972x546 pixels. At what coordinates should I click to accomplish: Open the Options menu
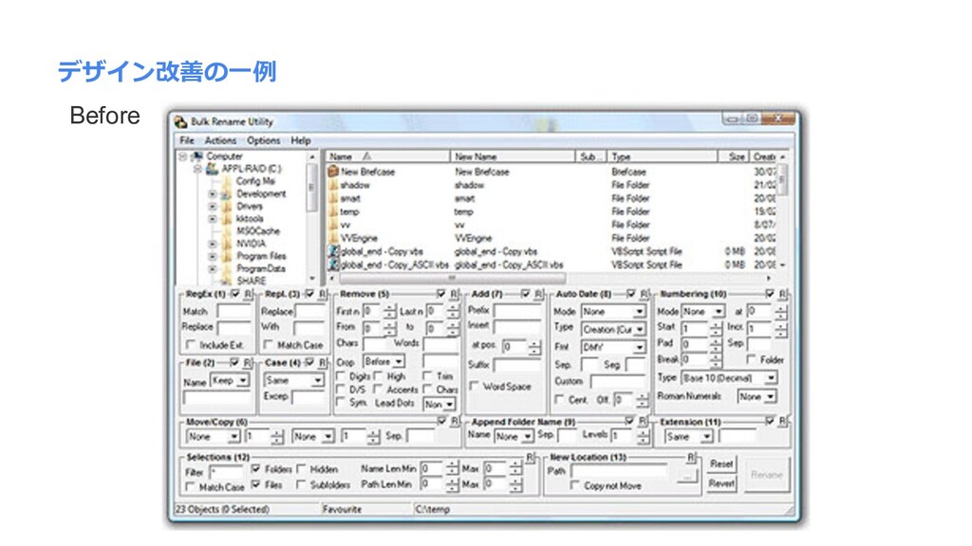coord(264,140)
